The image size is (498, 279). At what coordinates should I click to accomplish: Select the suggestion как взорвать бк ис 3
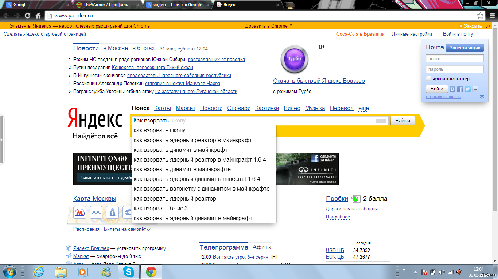click(x=204, y=209)
